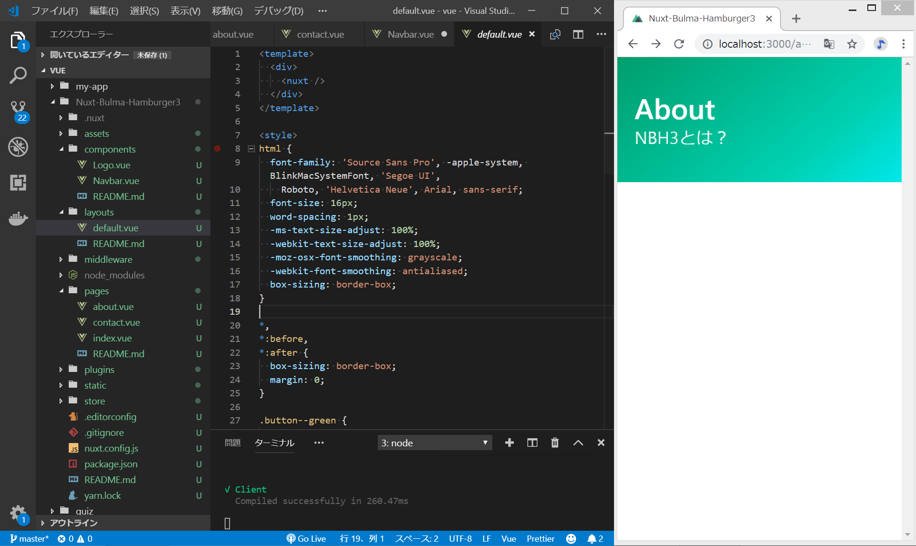The image size is (916, 546).
Task: Expand the middleware folder
Action: (108, 259)
